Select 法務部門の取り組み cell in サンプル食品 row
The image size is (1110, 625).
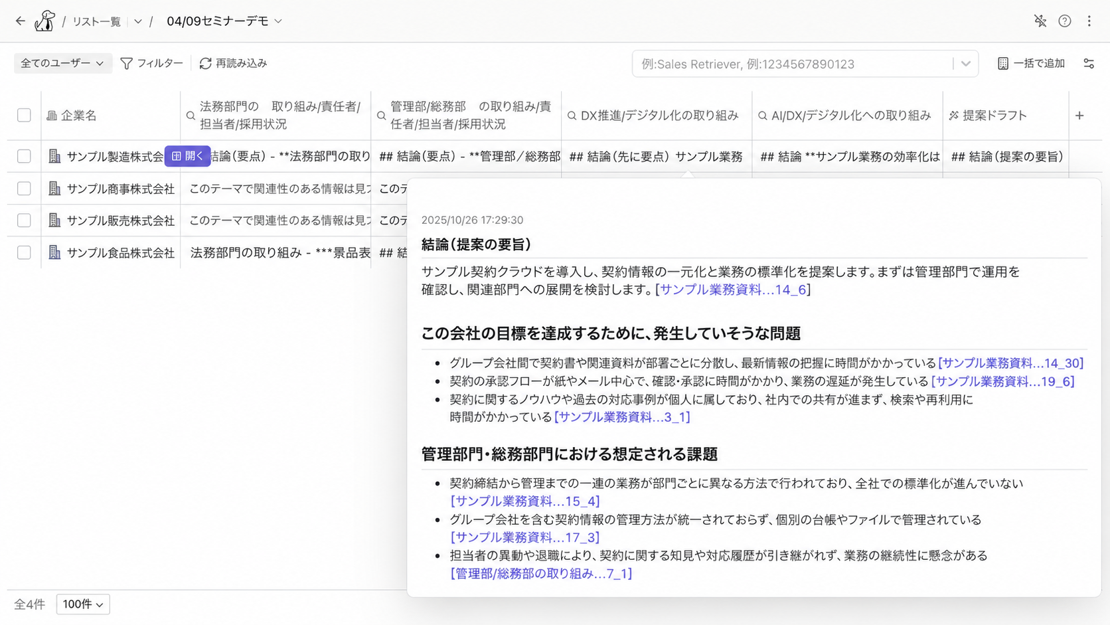coord(276,252)
